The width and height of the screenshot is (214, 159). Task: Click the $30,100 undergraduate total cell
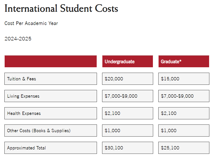(114, 148)
